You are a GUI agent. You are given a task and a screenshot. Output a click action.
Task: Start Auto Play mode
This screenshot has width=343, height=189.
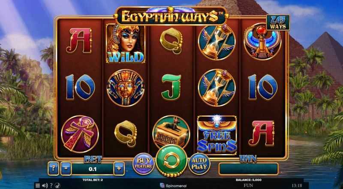199,164
